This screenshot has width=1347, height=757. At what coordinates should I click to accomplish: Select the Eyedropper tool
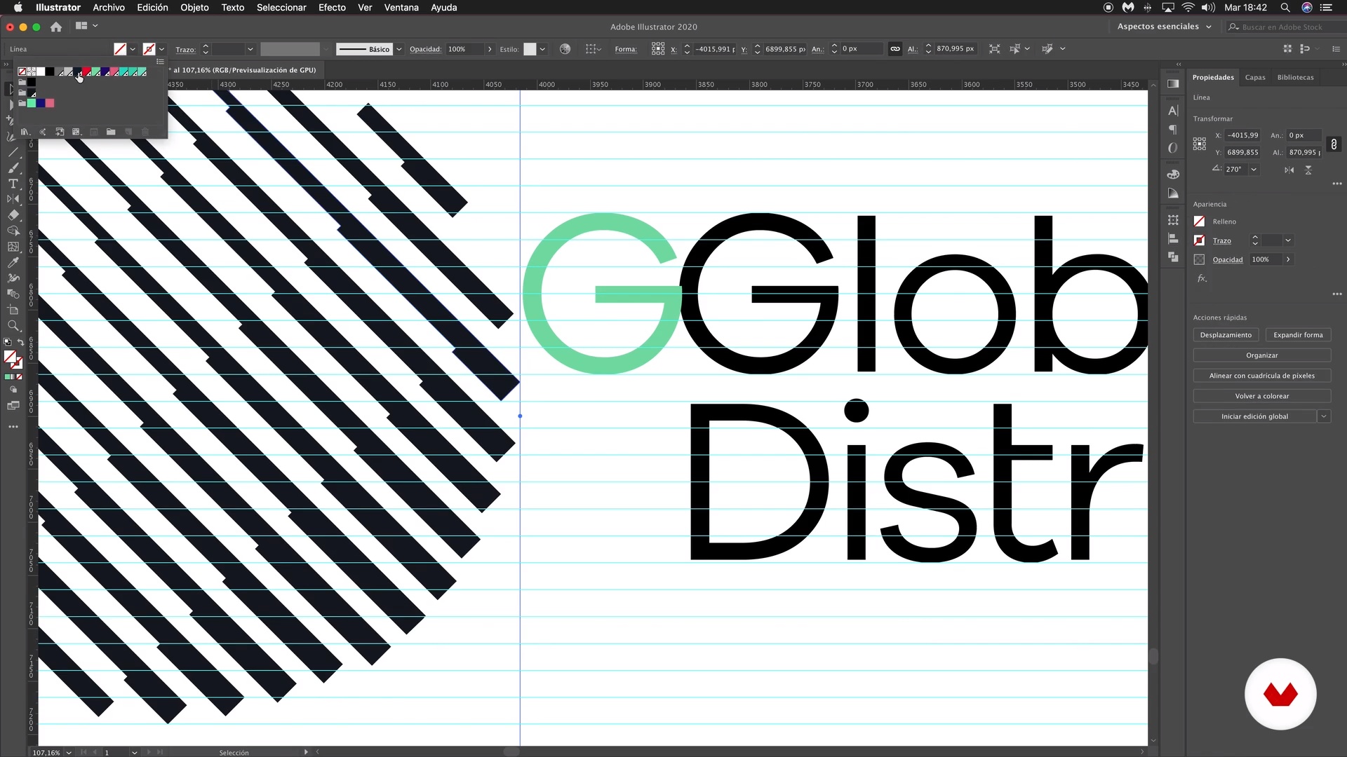[13, 262]
